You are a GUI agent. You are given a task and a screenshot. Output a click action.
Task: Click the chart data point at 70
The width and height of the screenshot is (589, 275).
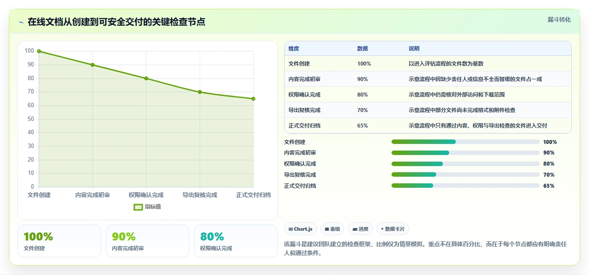tap(200, 92)
